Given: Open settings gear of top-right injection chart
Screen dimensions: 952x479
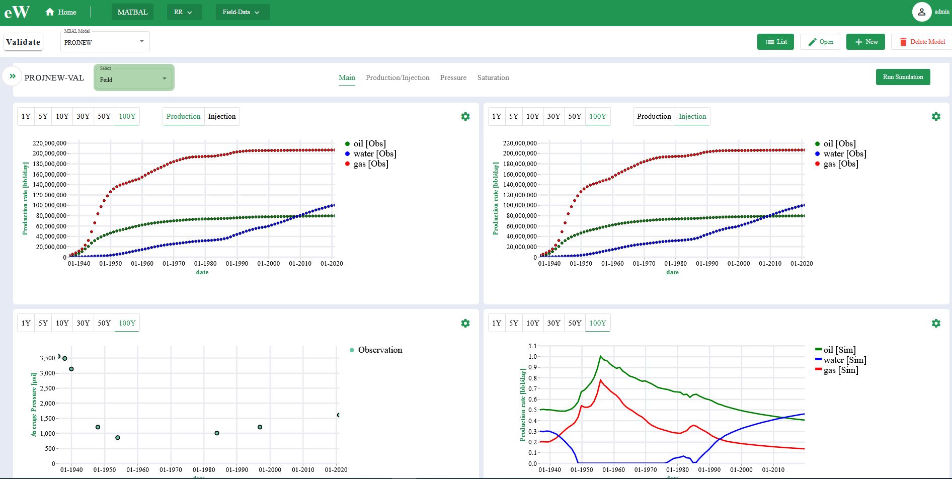Looking at the screenshot, I should (936, 116).
